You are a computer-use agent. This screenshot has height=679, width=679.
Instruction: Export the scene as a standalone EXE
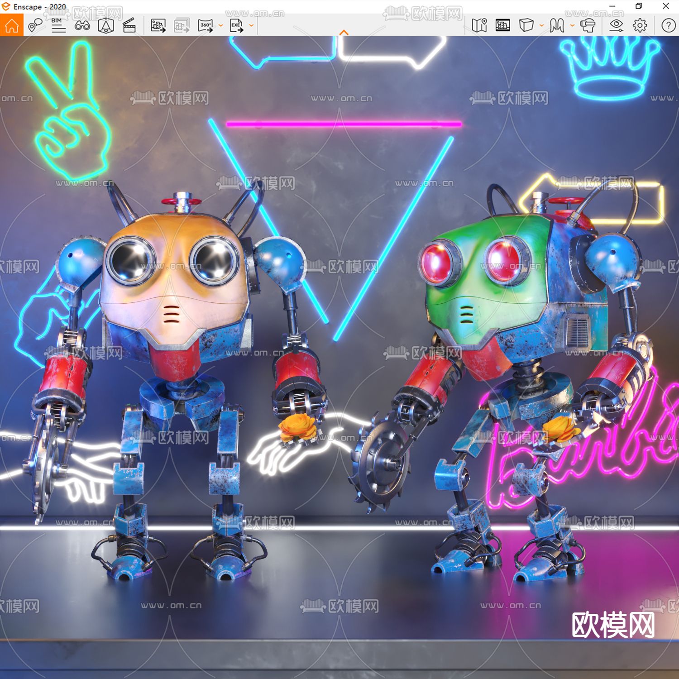coord(237,26)
